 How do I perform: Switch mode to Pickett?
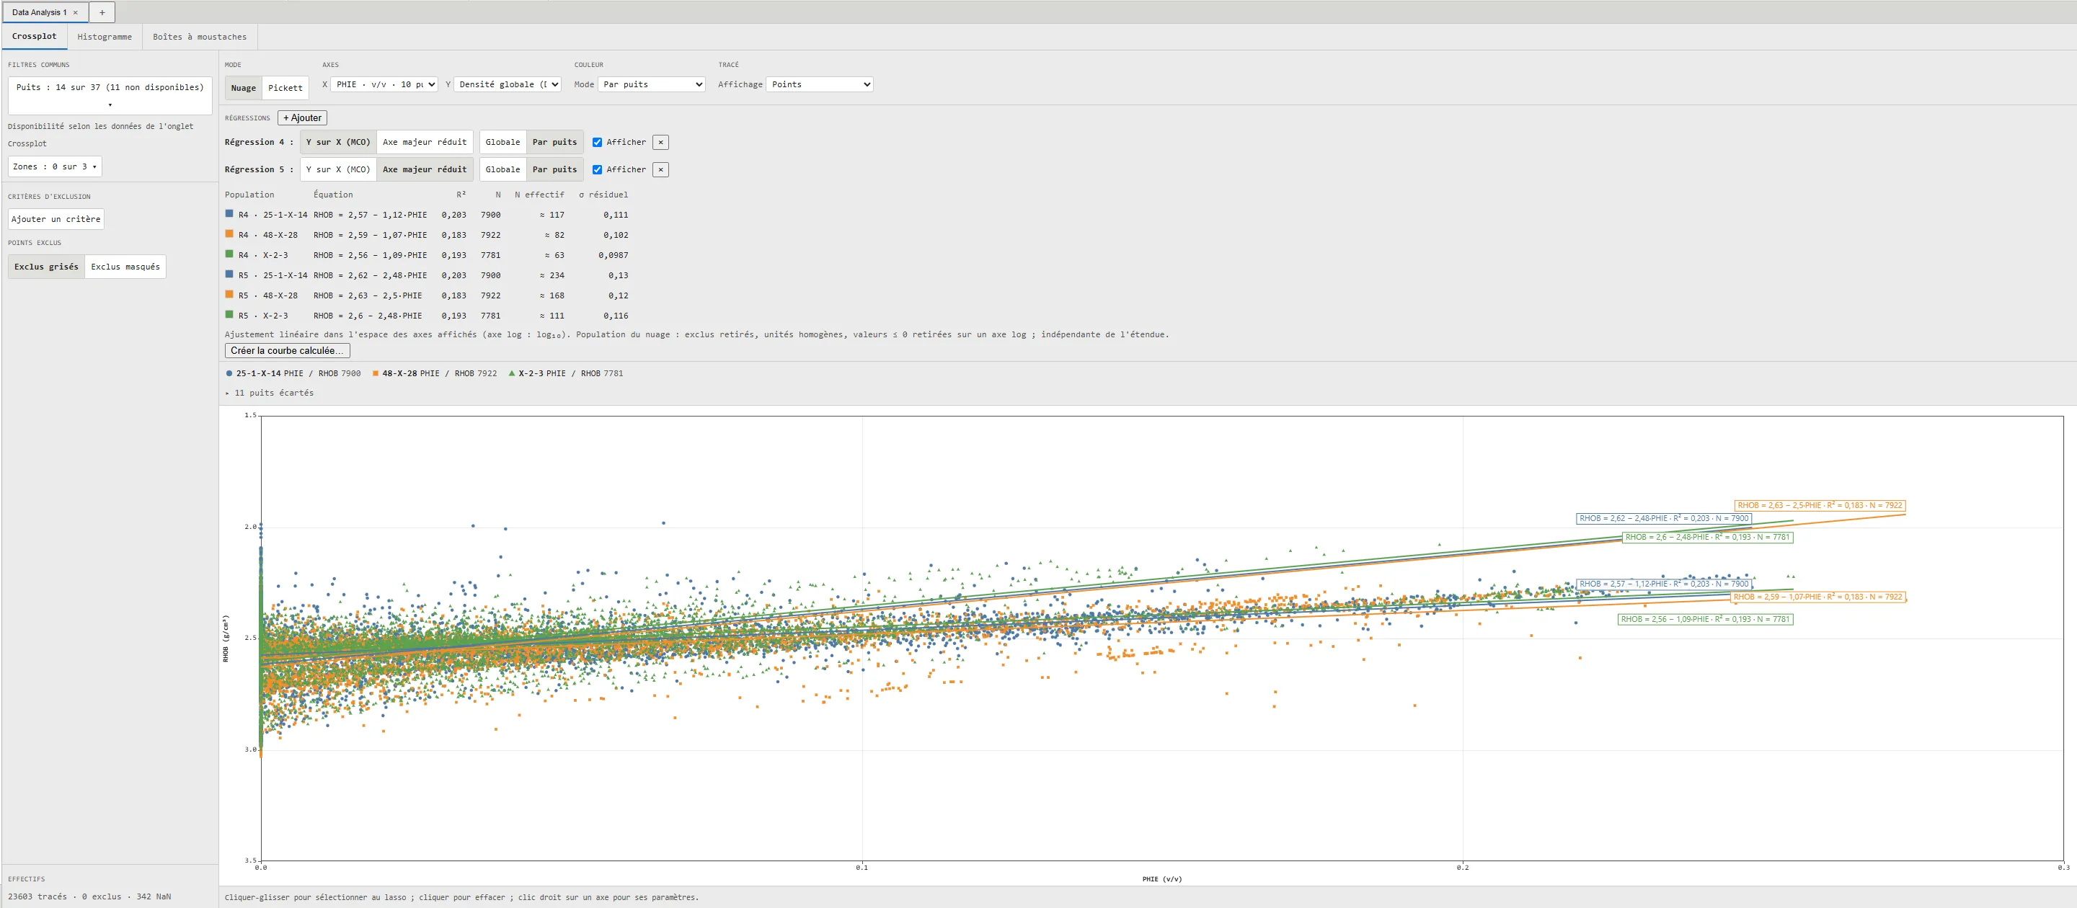pos(285,88)
